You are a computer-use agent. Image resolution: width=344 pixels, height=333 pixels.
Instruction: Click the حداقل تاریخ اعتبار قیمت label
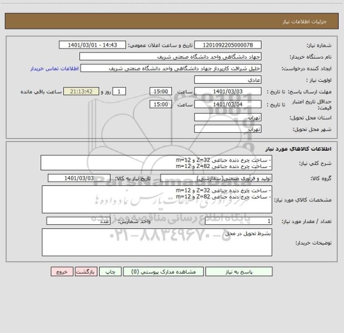(x=312, y=105)
